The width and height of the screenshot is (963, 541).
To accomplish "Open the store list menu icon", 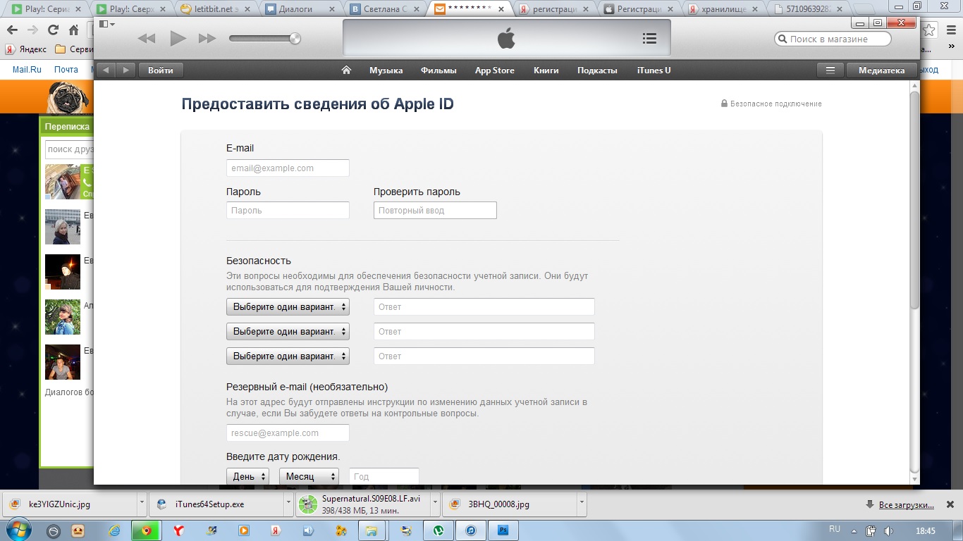I will (x=830, y=70).
